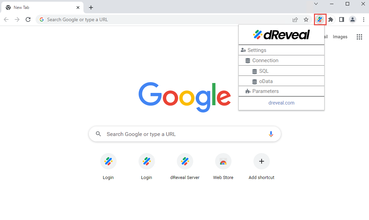Open the Google apps grid icon

[359, 37]
